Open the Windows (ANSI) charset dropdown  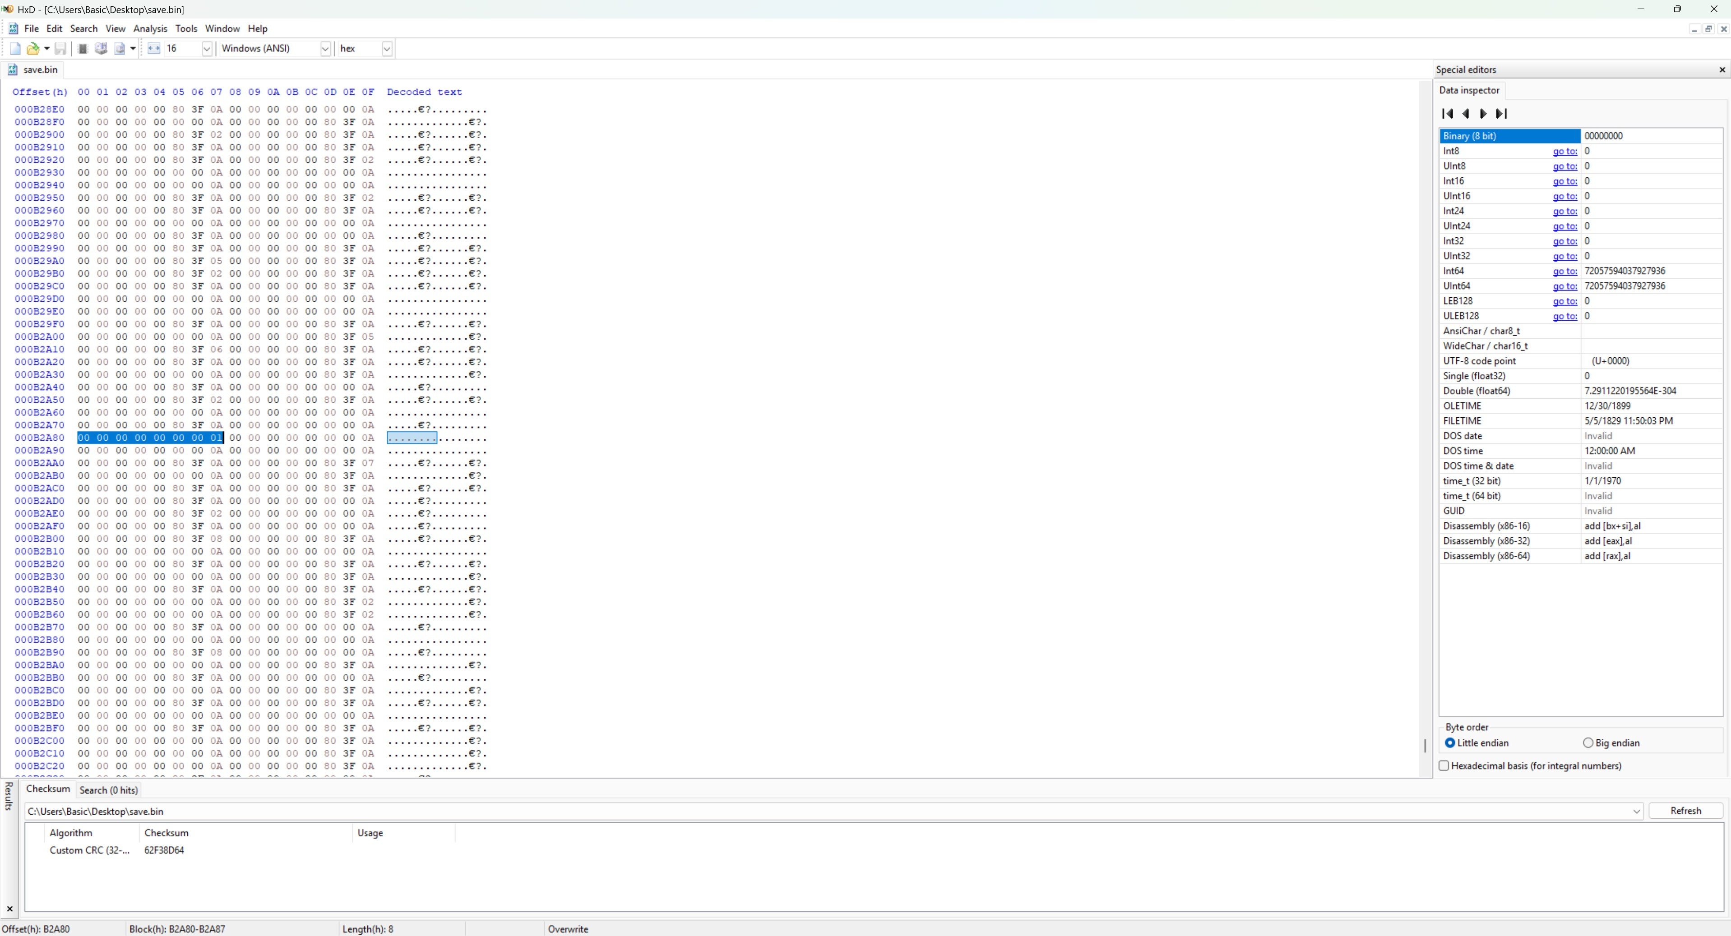click(x=325, y=48)
